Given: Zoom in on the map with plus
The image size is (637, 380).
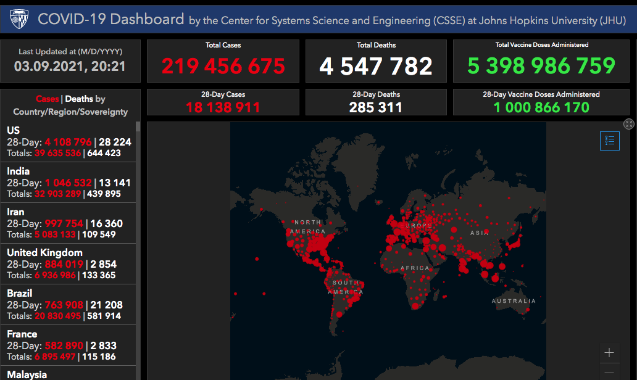Looking at the screenshot, I should (609, 353).
